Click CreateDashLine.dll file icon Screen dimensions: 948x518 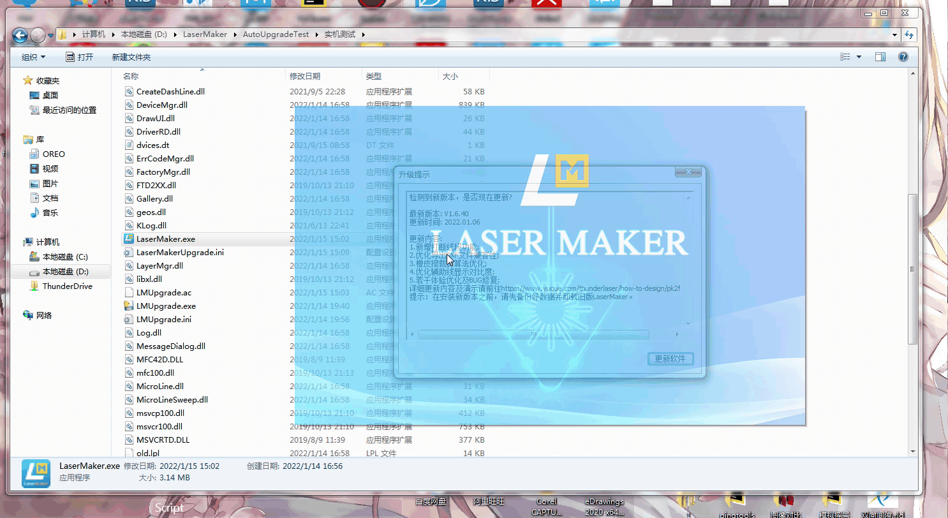tap(130, 91)
